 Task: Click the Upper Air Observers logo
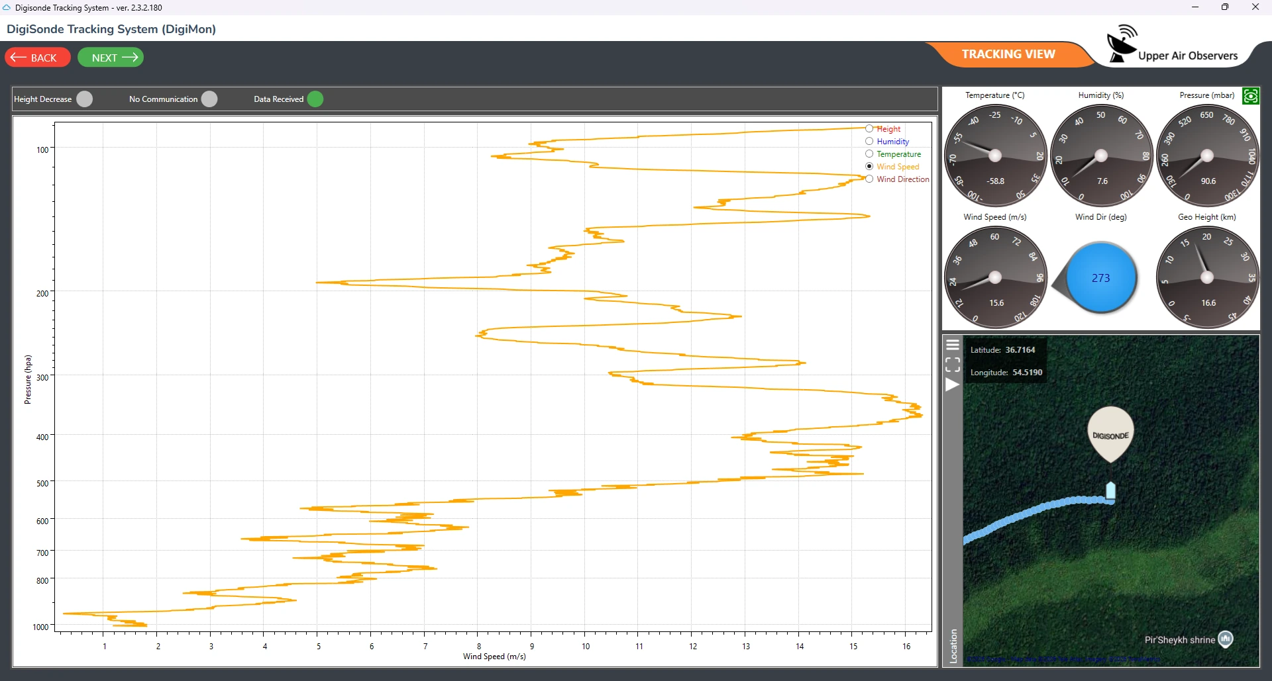point(1172,44)
